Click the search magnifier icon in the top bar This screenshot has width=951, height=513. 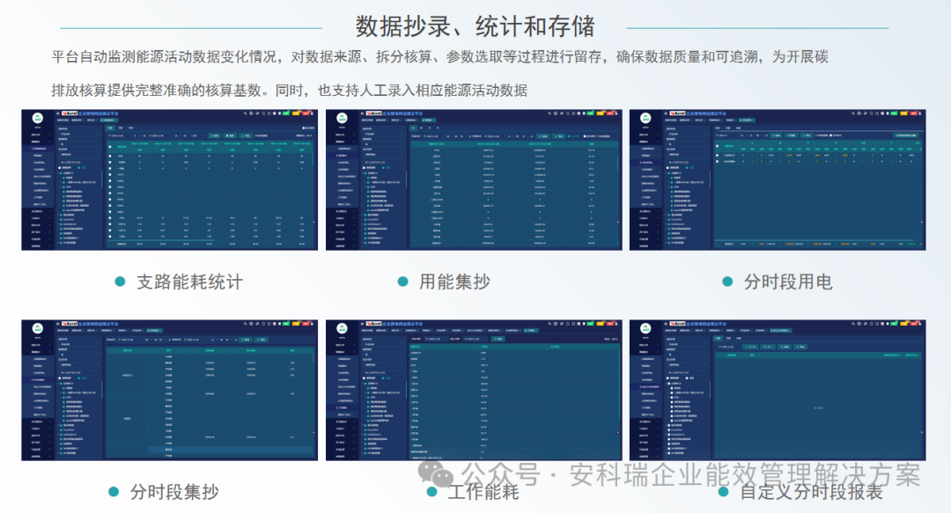coord(246,114)
